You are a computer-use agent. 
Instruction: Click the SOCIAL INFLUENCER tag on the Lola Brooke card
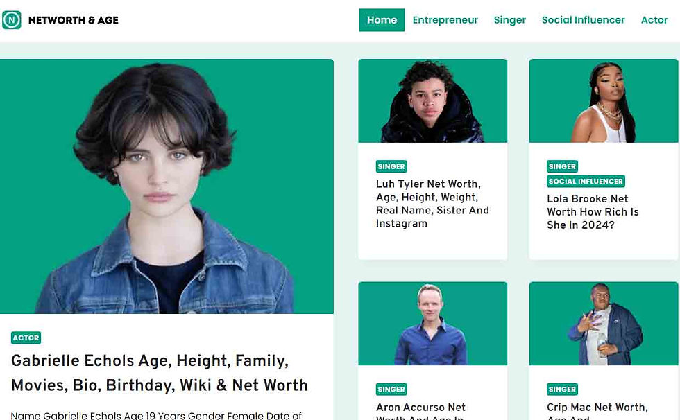tap(586, 181)
